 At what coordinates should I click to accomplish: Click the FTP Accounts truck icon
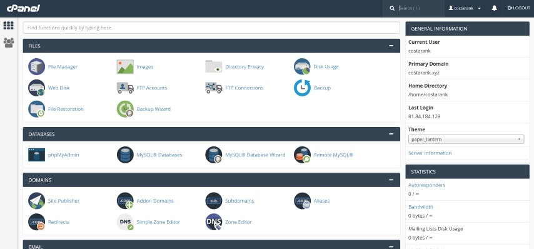pos(125,88)
